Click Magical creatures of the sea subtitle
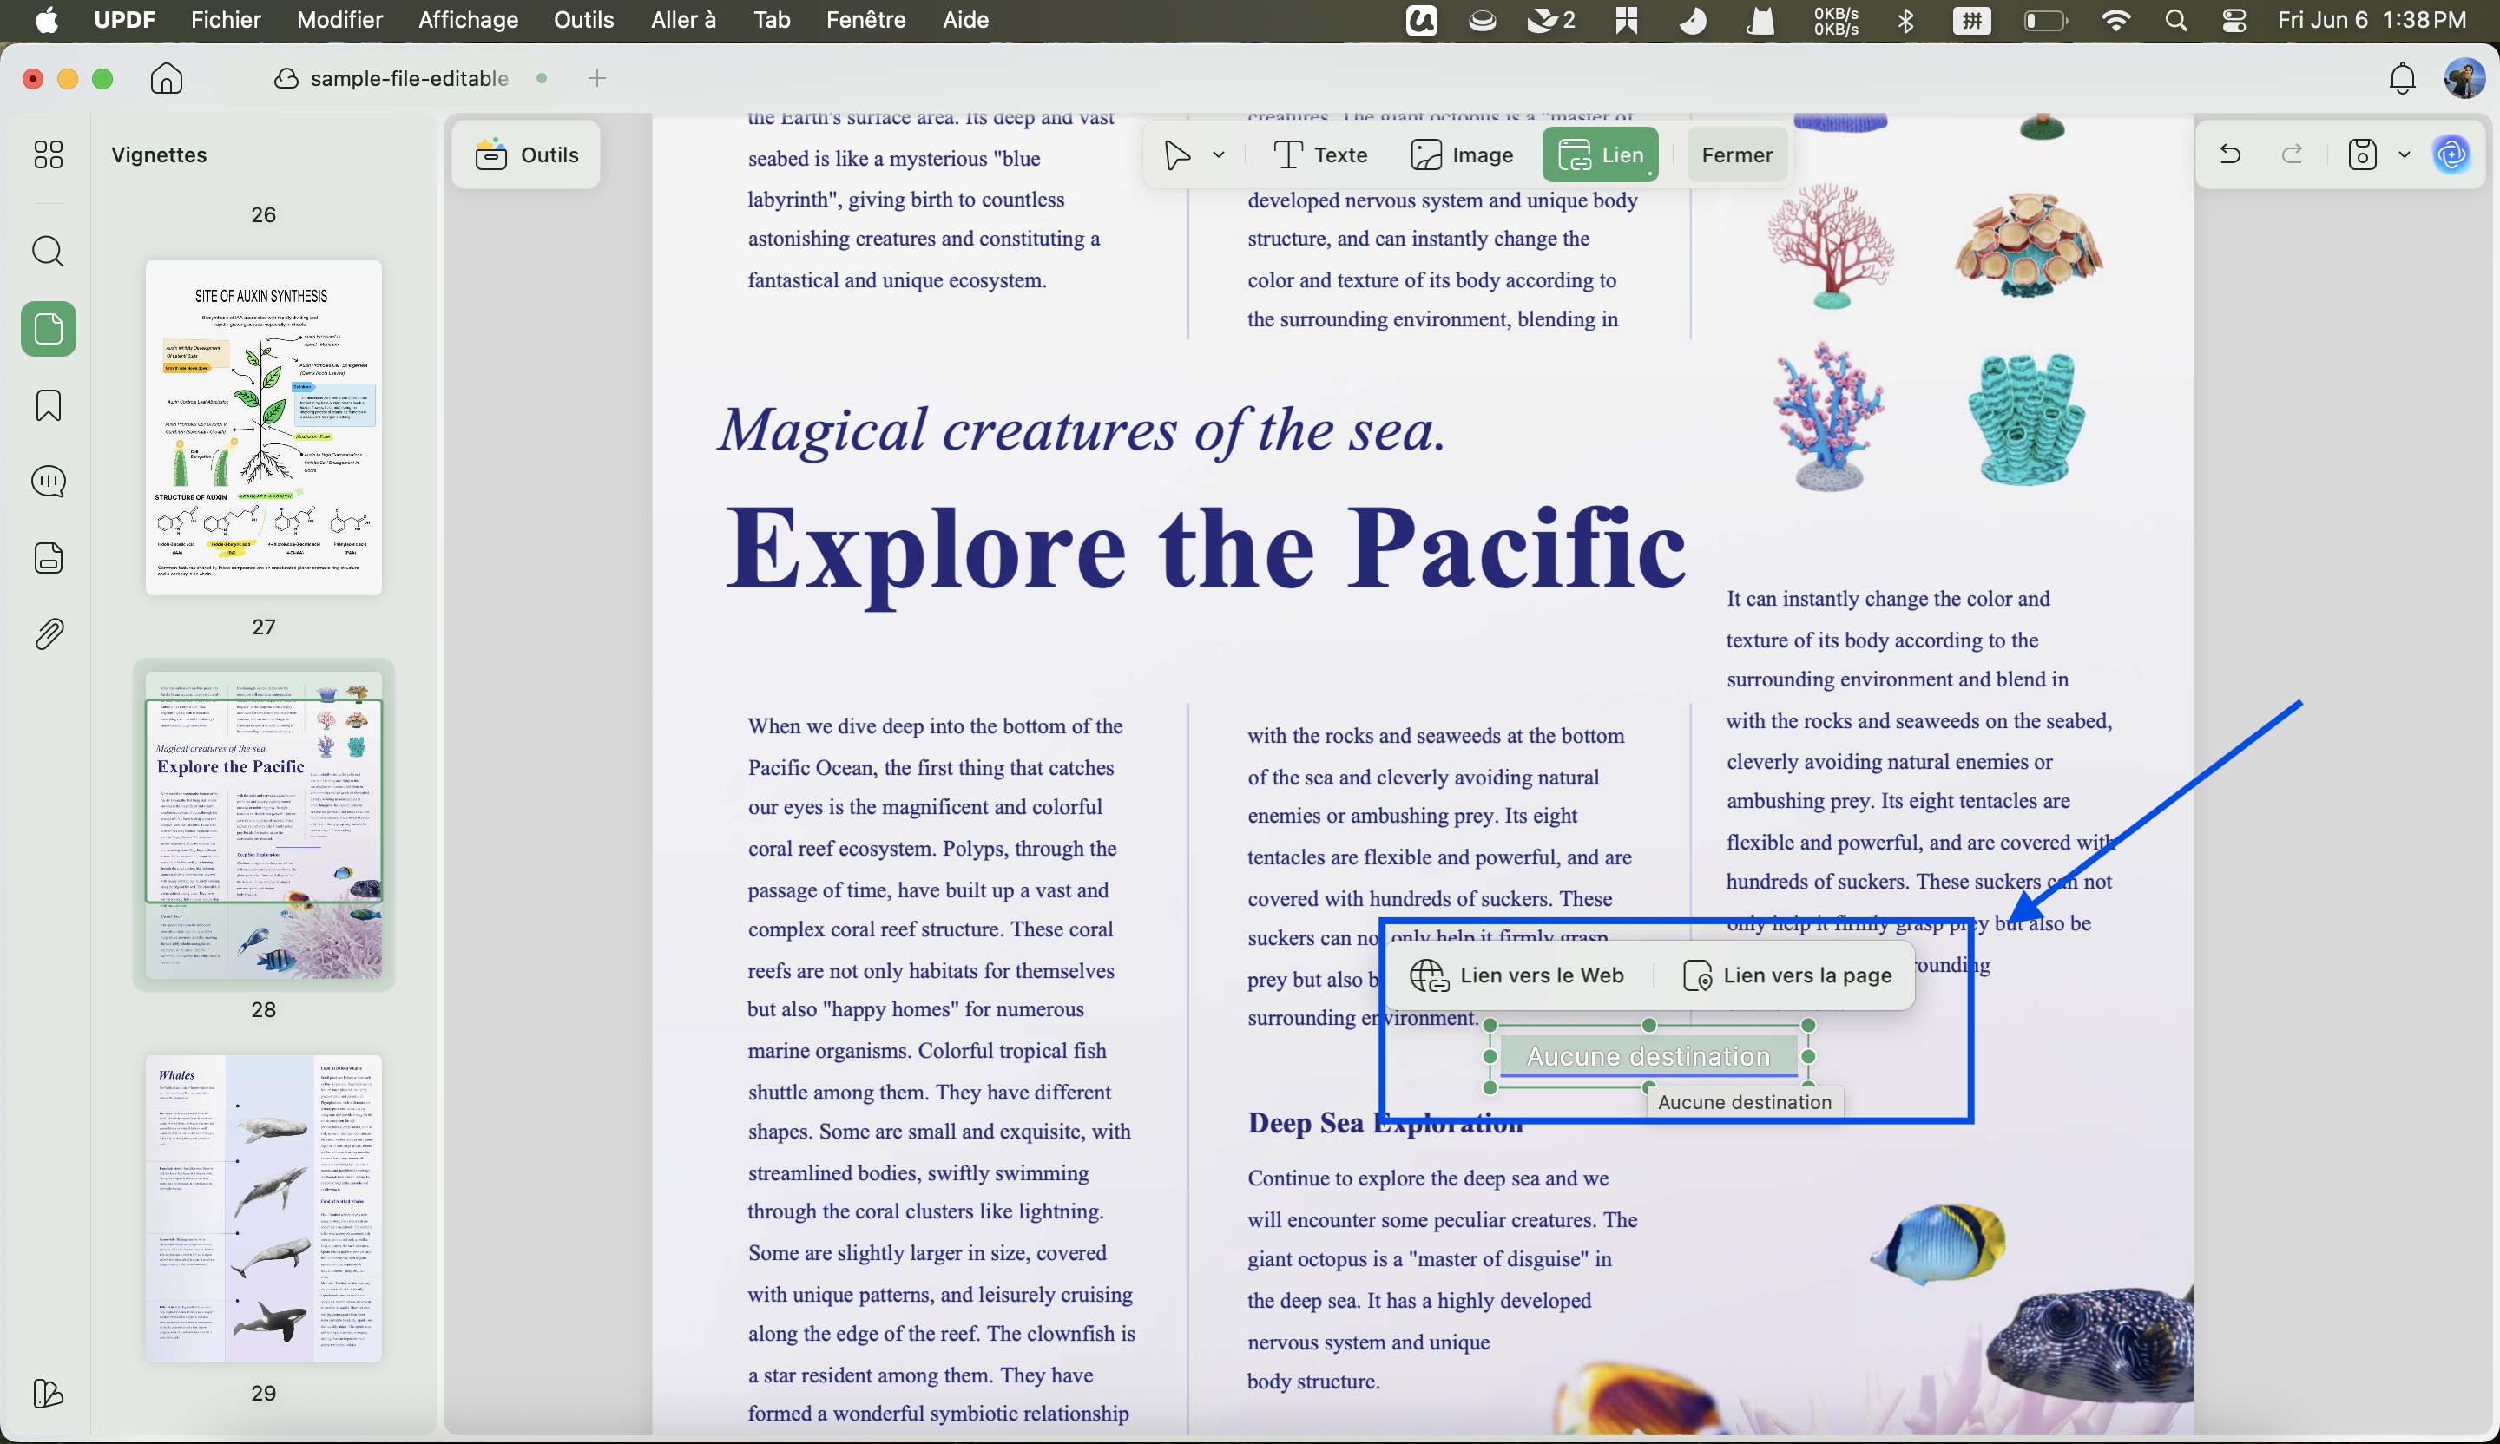Screen dimensions: 2500x1444 coord(1082,431)
